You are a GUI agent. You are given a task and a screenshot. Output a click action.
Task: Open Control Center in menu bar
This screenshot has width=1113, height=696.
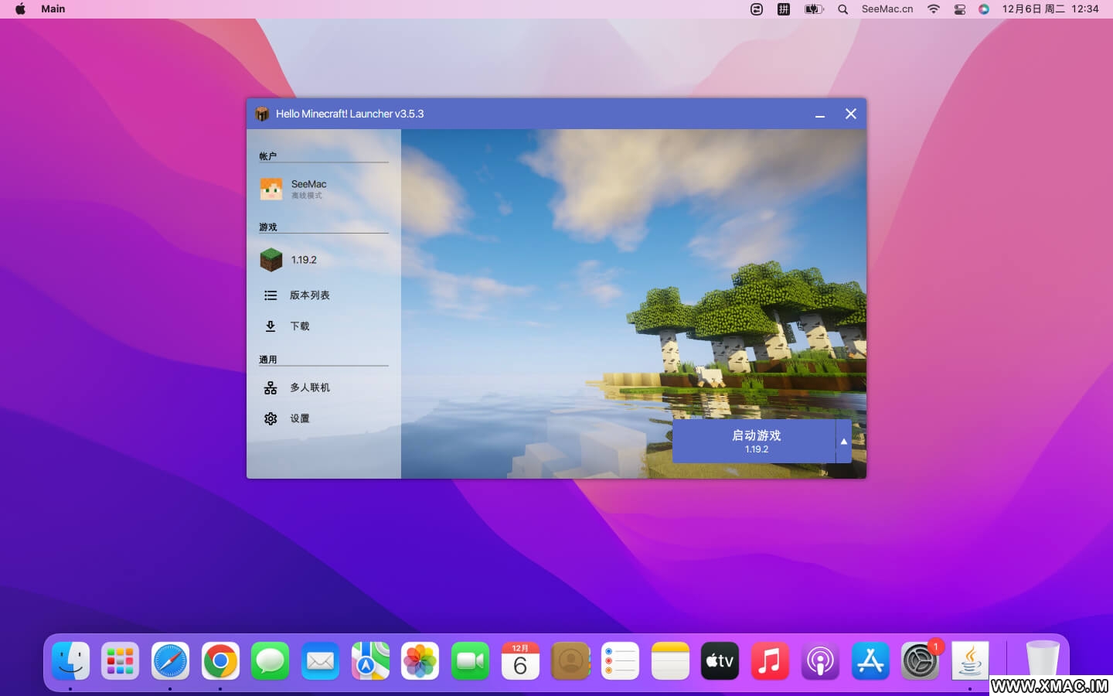pos(960,9)
